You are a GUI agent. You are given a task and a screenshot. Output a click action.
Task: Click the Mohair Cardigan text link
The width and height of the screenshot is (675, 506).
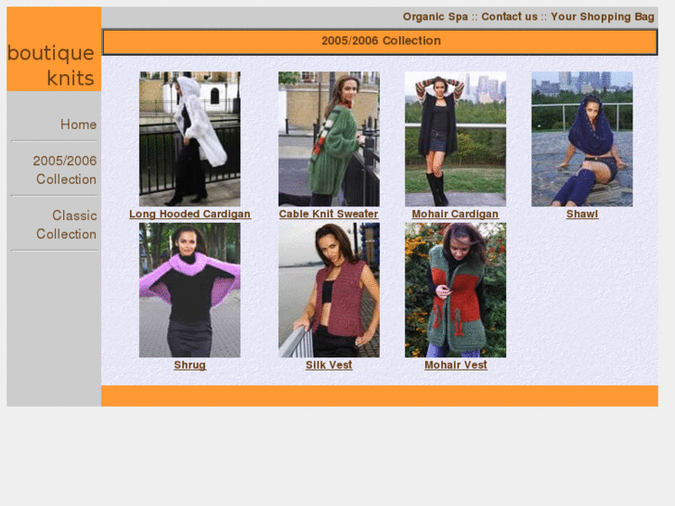click(x=456, y=214)
